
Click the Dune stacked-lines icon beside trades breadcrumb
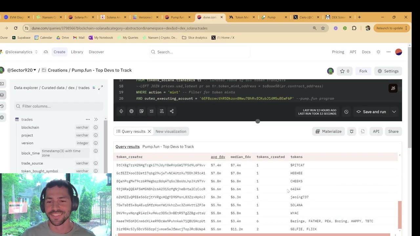tap(94, 88)
